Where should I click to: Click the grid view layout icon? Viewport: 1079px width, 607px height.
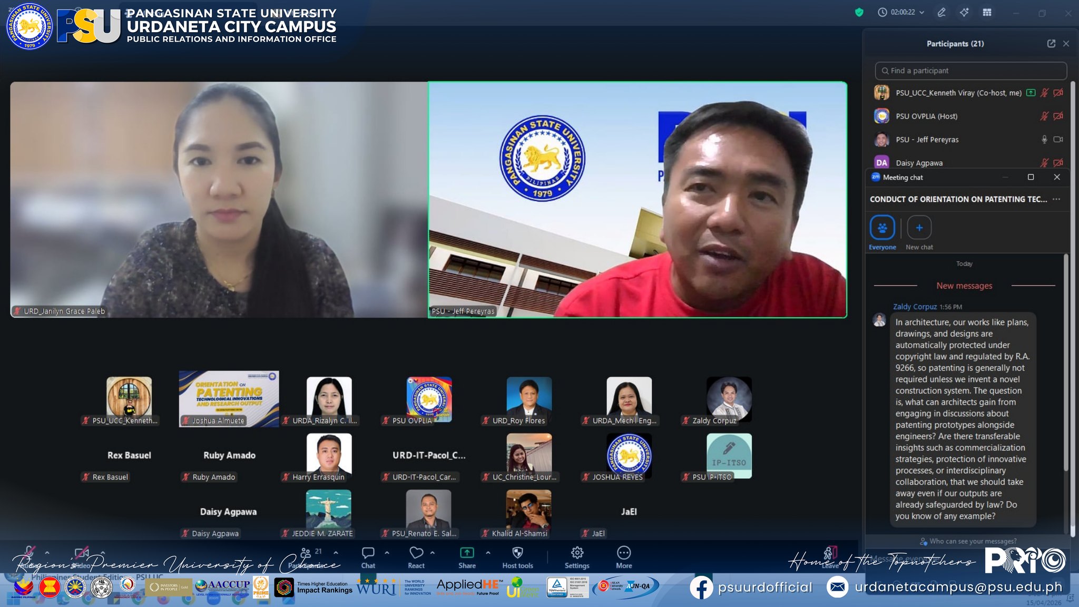click(x=987, y=12)
